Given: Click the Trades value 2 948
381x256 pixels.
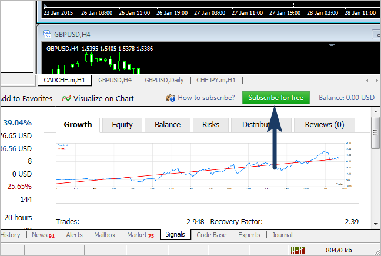Looking at the screenshot, I should click(x=195, y=222).
